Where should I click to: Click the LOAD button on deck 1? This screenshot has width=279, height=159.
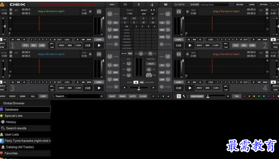point(99,39)
